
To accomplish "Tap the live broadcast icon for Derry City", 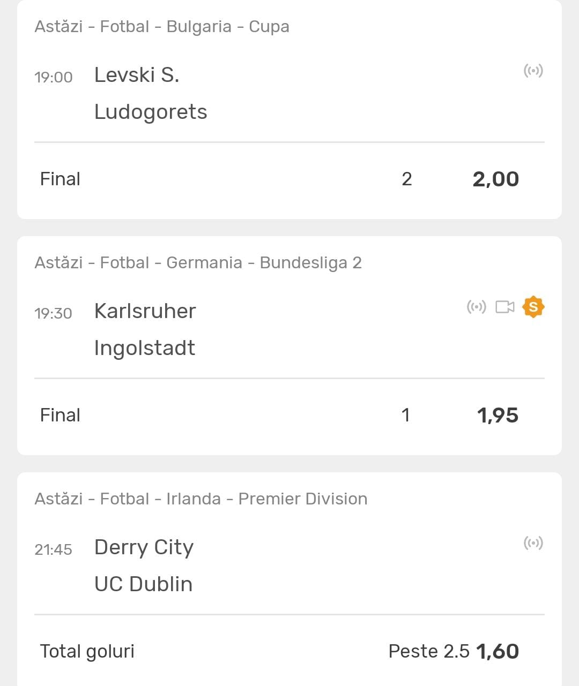I will pos(533,543).
